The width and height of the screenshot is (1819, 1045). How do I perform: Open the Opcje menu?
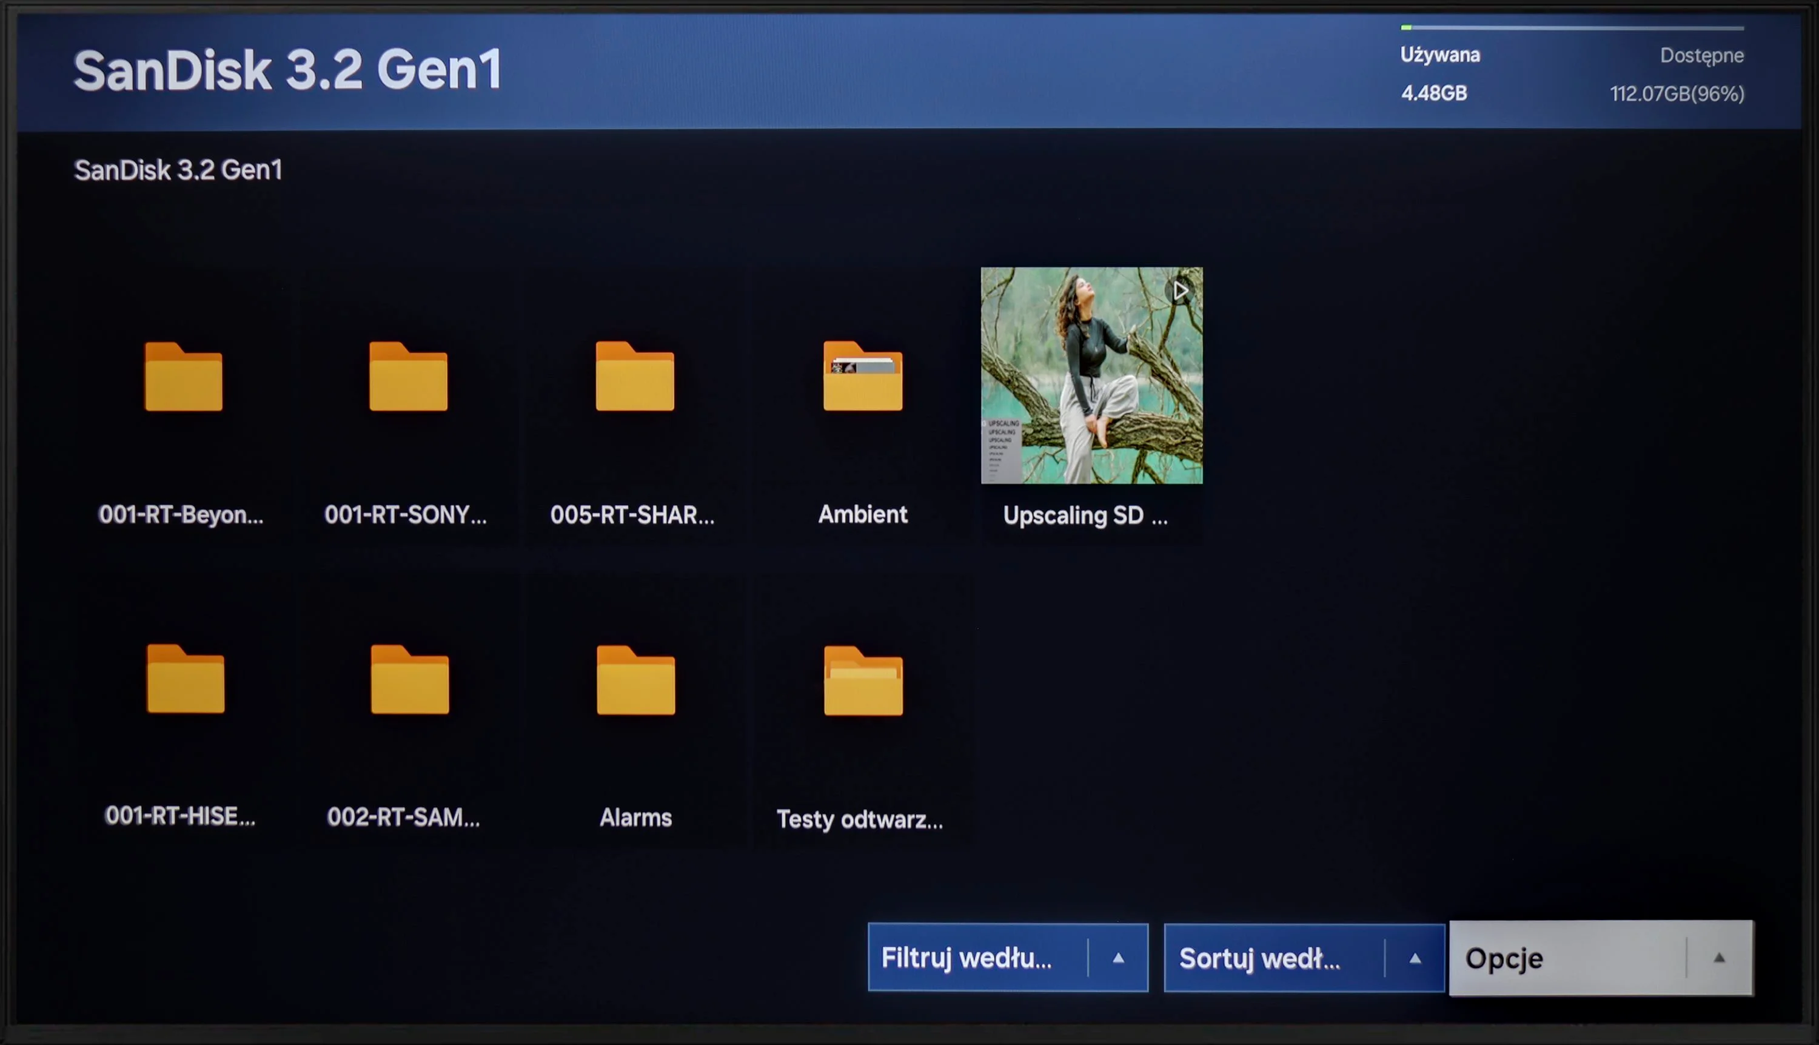(x=1601, y=958)
